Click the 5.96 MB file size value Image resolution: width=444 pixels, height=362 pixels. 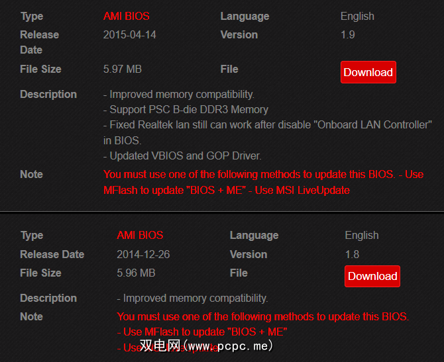tap(136, 273)
